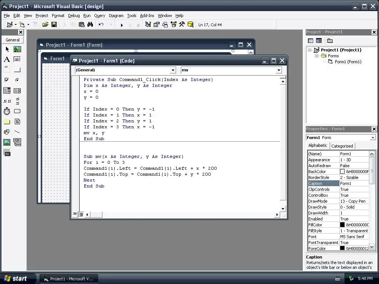The width and height of the screenshot is (379, 284).
Task: Select the Line control tool
Action: coord(17,132)
